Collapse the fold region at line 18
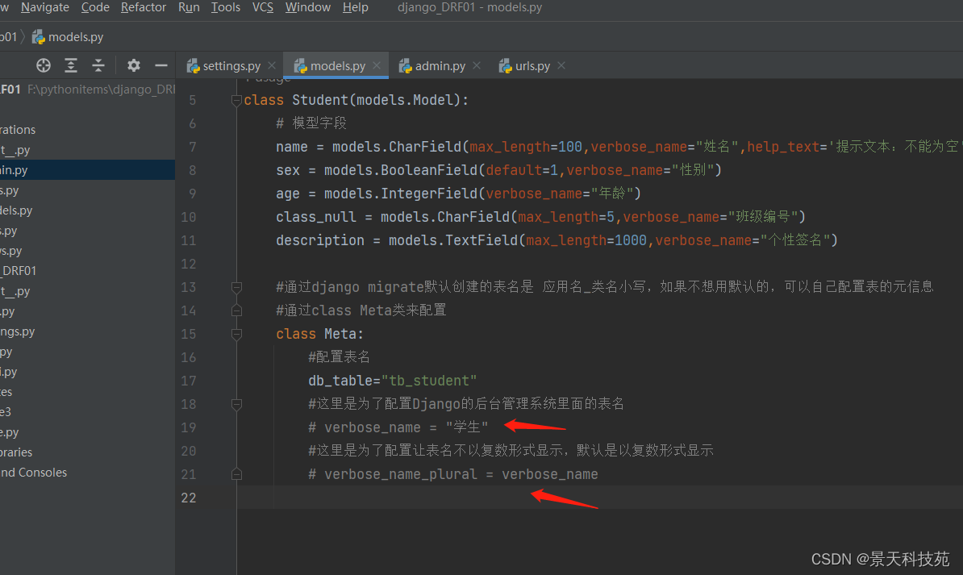 (236, 403)
